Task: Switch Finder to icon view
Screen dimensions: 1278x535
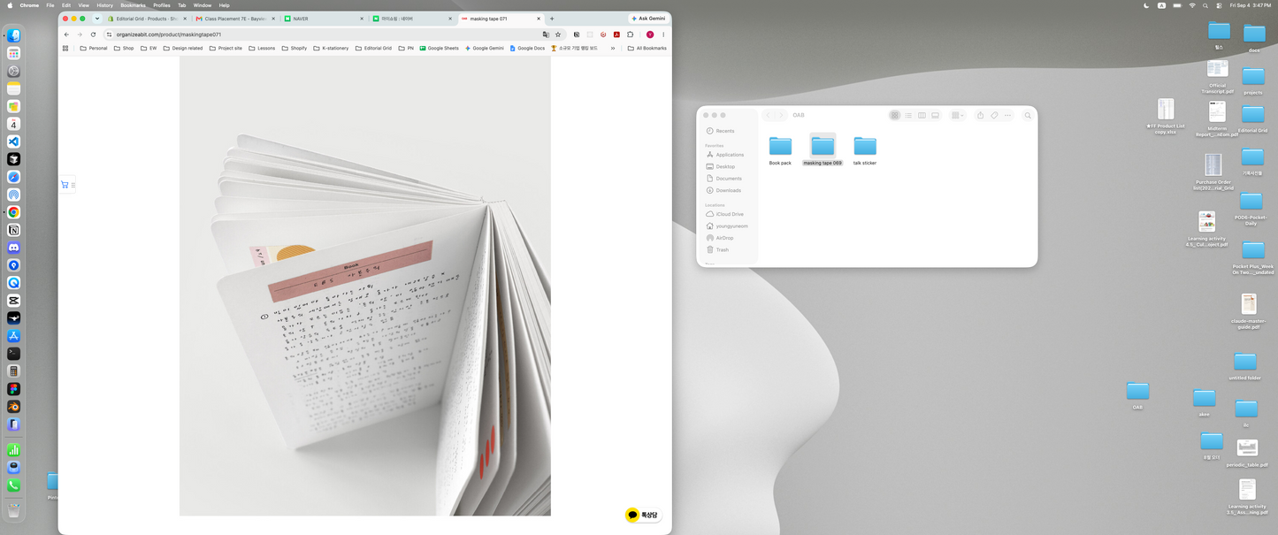Action: click(895, 115)
